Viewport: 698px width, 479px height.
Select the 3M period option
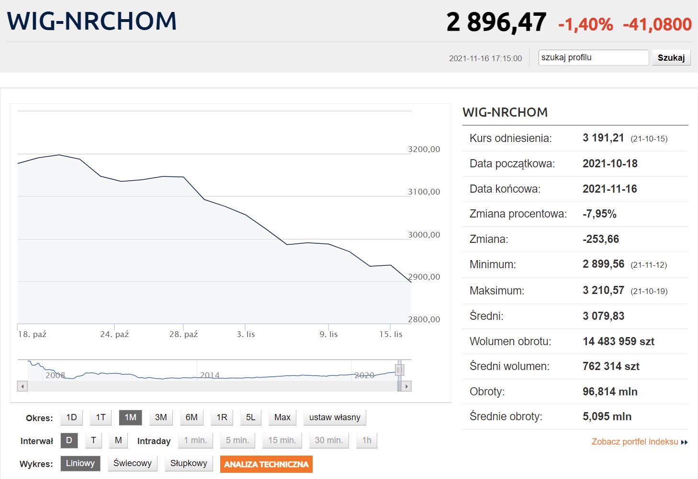(x=161, y=417)
